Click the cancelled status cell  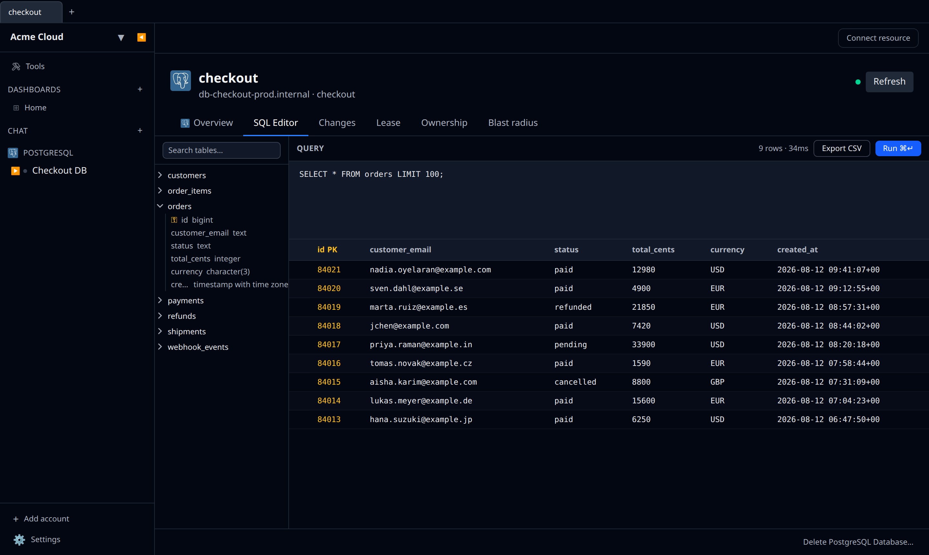pyautogui.click(x=575, y=382)
